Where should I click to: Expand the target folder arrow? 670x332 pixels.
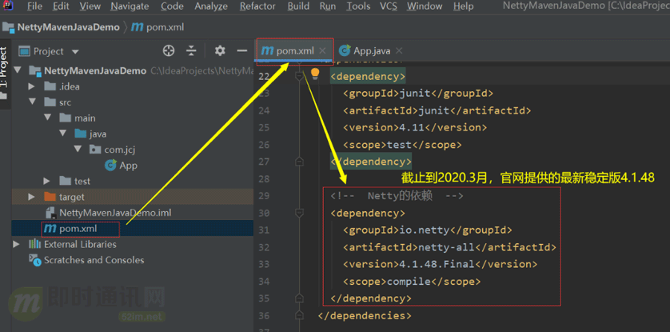tap(31, 197)
